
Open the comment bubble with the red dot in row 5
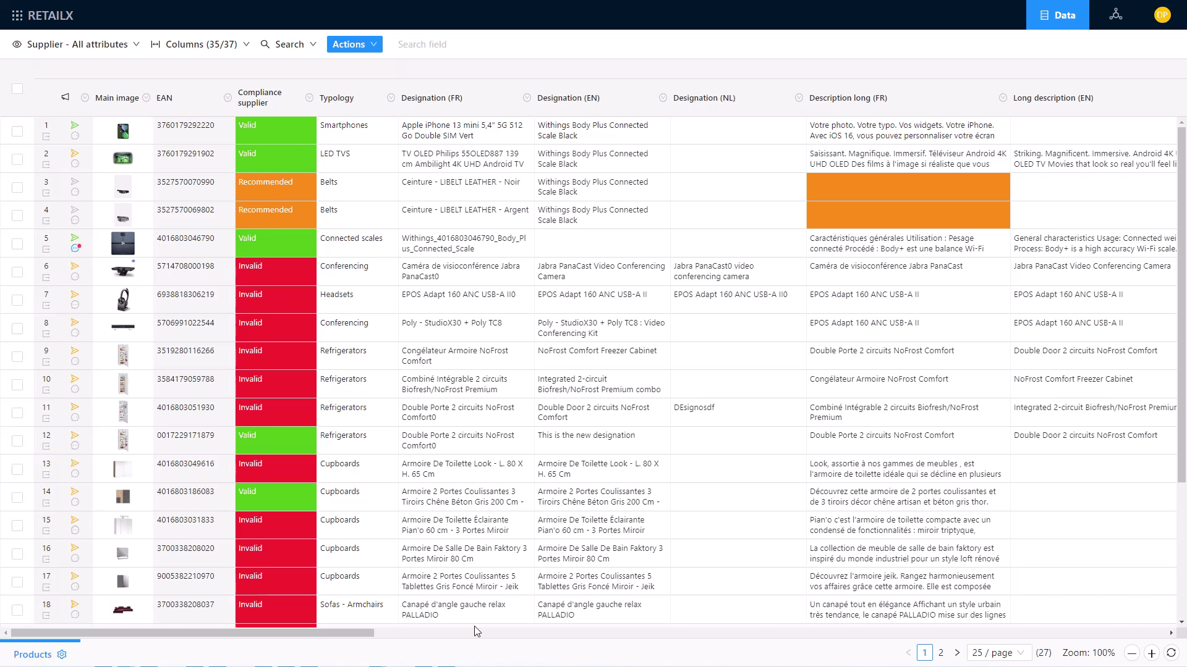pyautogui.click(x=75, y=248)
